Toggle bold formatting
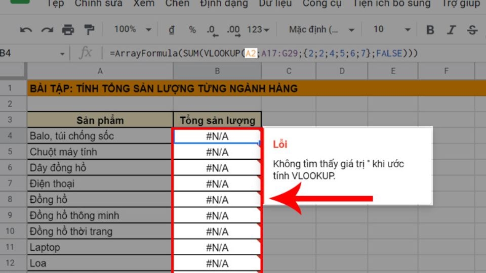The image size is (486, 273). 430,30
